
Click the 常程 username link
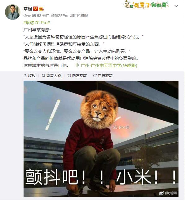click(x=28, y=9)
